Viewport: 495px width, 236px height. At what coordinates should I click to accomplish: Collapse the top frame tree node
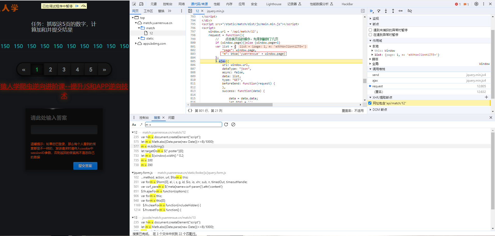[x=133, y=18]
